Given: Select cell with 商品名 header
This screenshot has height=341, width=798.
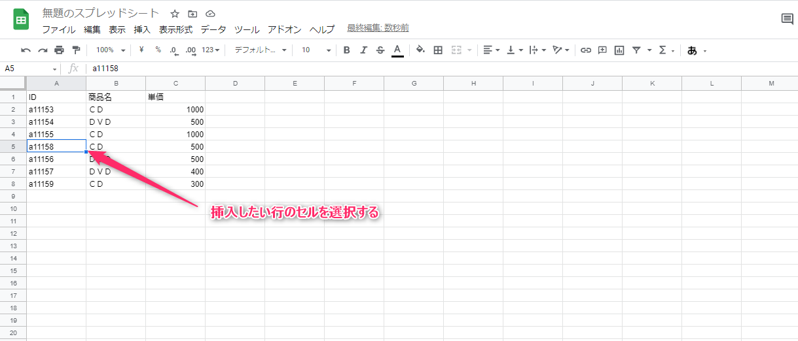Looking at the screenshot, I should click(x=116, y=97).
